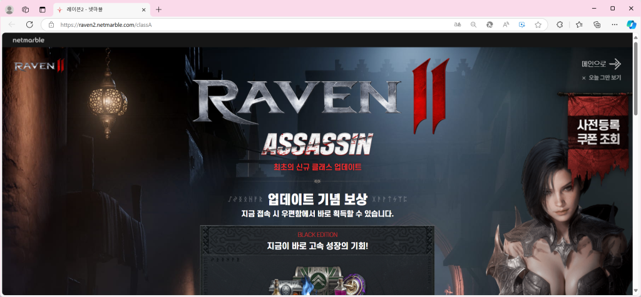Screen dimensions: 641x297
Task: Click the Edge sync swirl icon
Action: (490, 24)
